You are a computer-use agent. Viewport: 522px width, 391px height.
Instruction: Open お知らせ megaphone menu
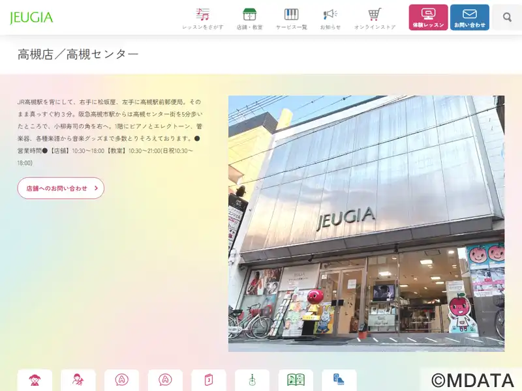[330, 19]
